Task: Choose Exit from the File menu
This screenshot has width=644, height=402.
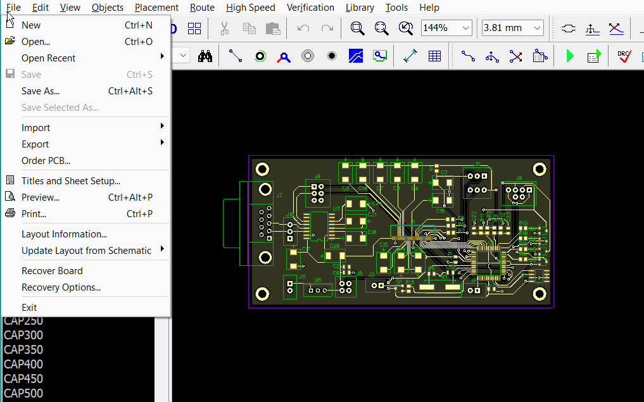Action: [85, 307]
